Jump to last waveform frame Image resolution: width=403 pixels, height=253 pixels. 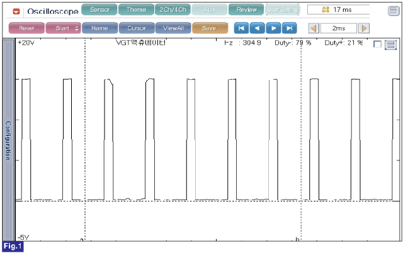tap(290, 28)
